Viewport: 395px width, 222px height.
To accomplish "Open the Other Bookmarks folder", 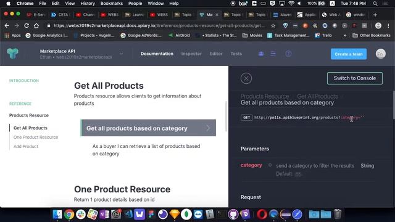I will coord(372,36).
